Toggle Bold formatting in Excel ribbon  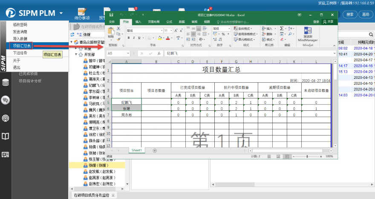(x=129, y=38)
